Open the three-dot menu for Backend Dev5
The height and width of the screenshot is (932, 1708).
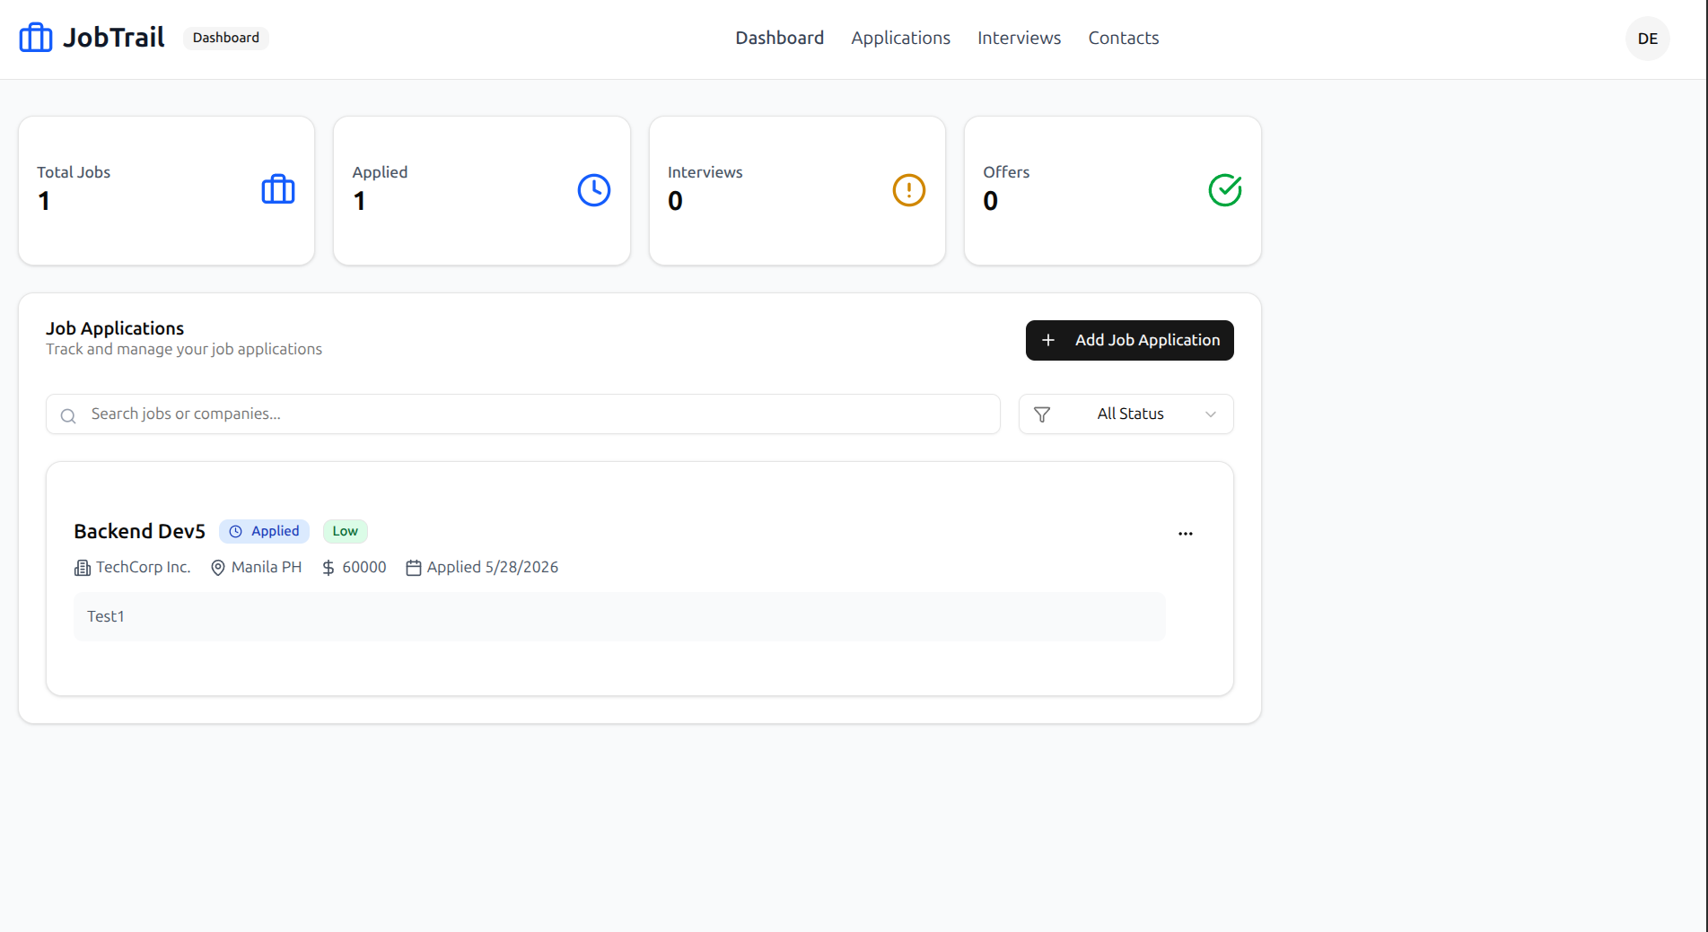(x=1186, y=534)
